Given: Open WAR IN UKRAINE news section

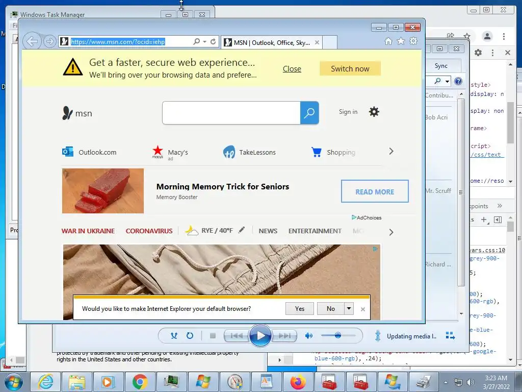Looking at the screenshot, I should 88,231.
